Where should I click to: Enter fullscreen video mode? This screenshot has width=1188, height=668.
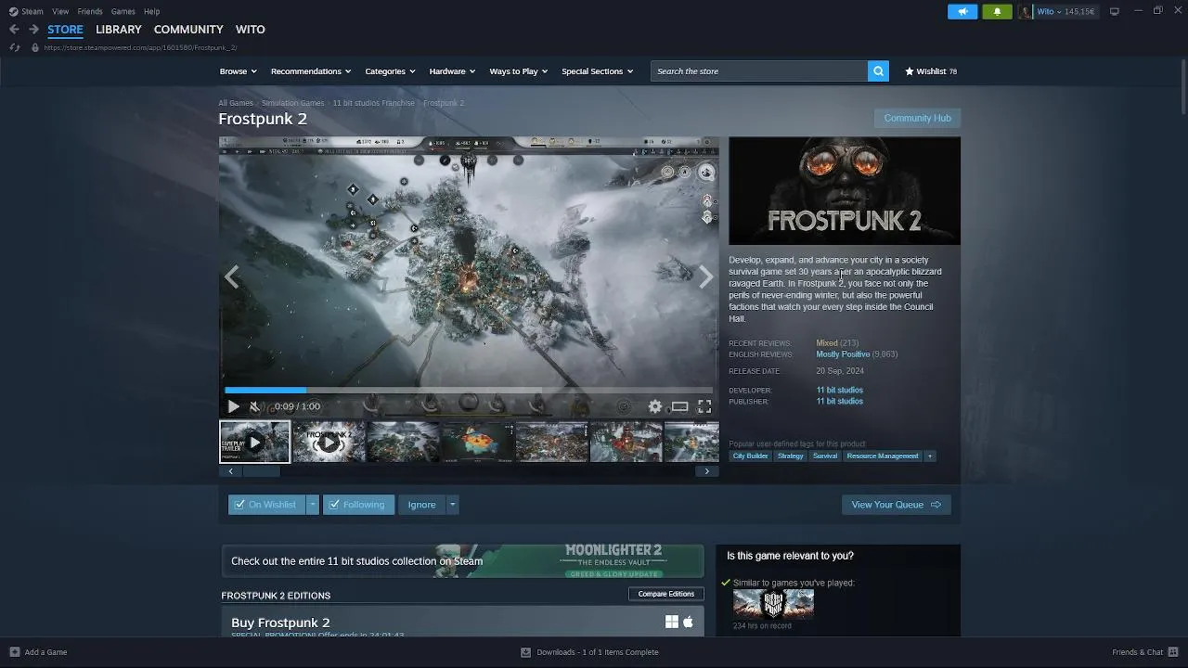(x=704, y=406)
